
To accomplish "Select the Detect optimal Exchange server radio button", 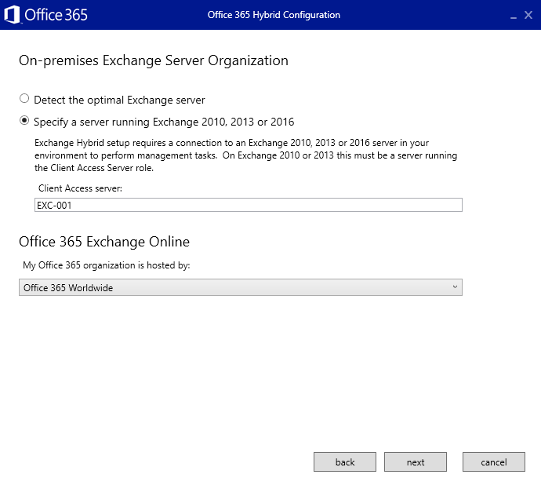I will [x=24, y=99].
